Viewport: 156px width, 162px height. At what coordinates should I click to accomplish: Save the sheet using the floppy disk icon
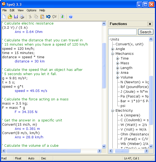point(16,17)
